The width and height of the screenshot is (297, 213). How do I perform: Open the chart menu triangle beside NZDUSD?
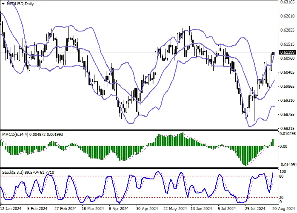pos(3,4)
